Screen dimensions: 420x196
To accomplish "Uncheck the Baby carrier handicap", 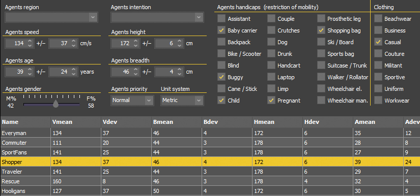I will pyautogui.click(x=221, y=30).
